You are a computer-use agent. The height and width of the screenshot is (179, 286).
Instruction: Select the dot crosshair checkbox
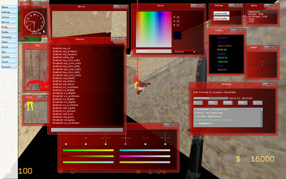(66, 144)
